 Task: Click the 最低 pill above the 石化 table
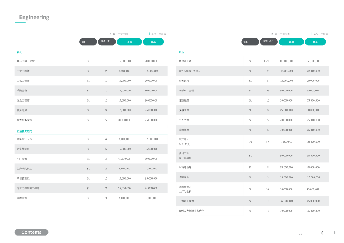coord(129,42)
